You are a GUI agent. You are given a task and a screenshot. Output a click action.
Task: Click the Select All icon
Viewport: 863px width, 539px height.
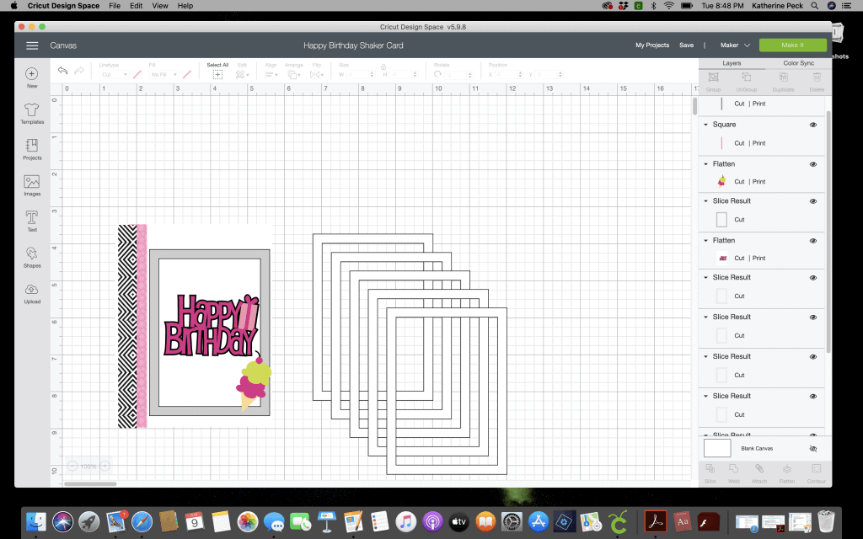click(x=217, y=74)
